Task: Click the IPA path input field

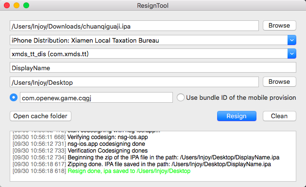Action: [x=134, y=26]
